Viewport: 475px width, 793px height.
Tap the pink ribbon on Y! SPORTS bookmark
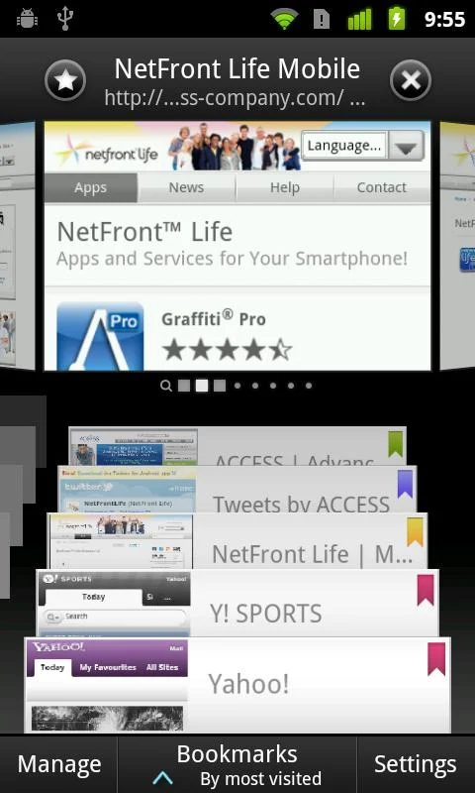[x=426, y=590]
